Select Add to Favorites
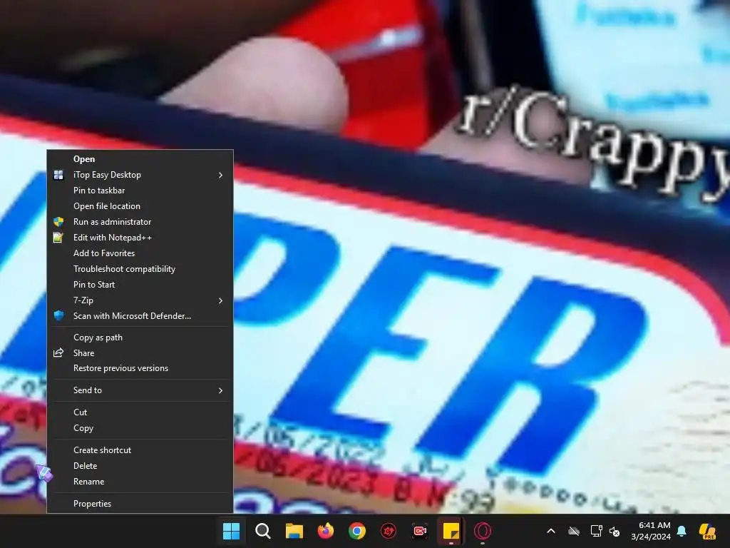Image resolution: width=730 pixels, height=548 pixels. click(140, 253)
